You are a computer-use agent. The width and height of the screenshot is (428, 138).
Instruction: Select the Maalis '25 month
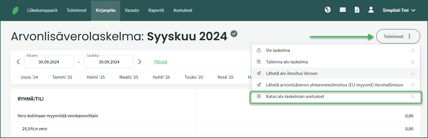[x=129, y=77]
